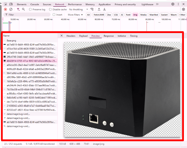Toggle the filter funnel icon

pos(18,9)
